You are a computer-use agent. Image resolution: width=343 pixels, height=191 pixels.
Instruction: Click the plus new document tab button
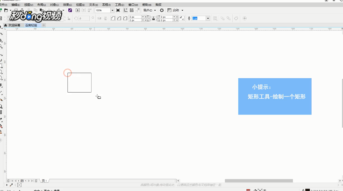[43, 25]
